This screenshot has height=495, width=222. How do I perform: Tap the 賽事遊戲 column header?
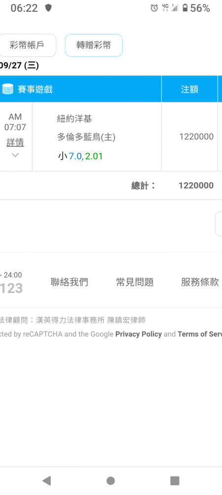click(x=81, y=89)
